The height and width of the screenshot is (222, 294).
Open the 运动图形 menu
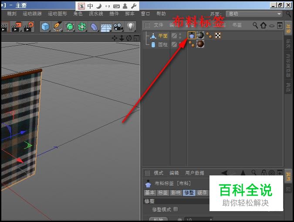[57, 13]
